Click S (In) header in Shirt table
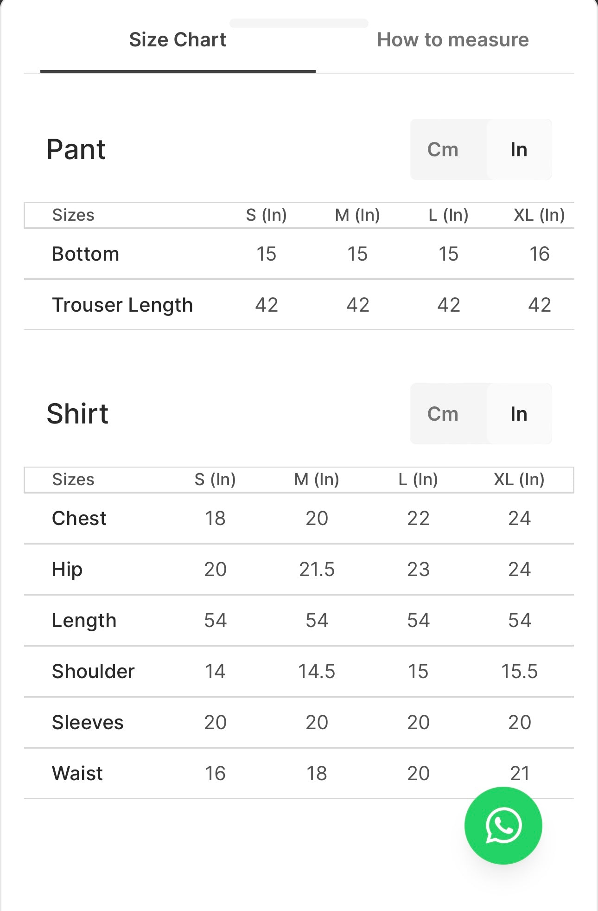Viewport: 598px width, 911px height. tap(215, 479)
